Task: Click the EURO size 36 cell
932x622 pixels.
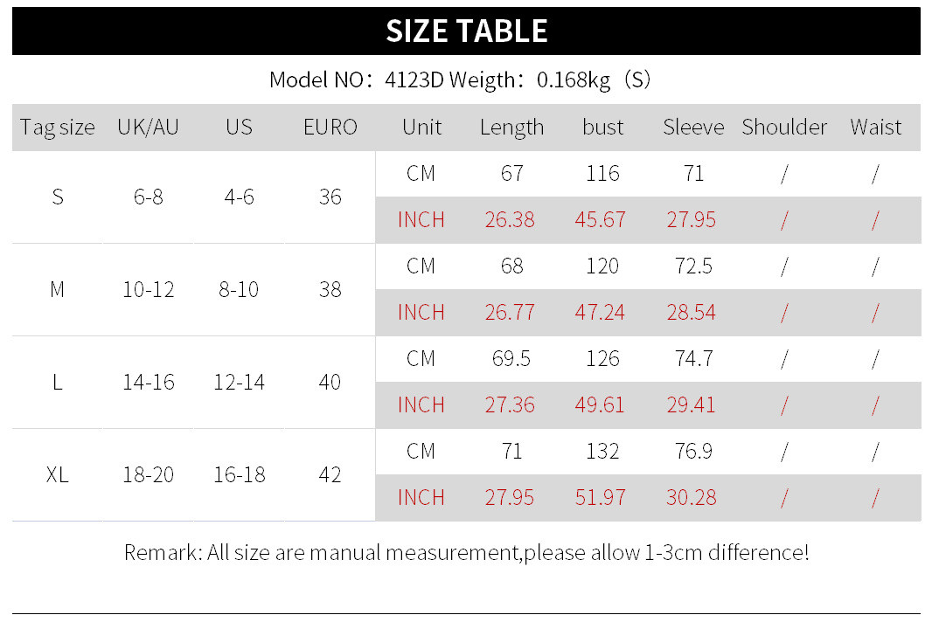Action: click(x=330, y=197)
